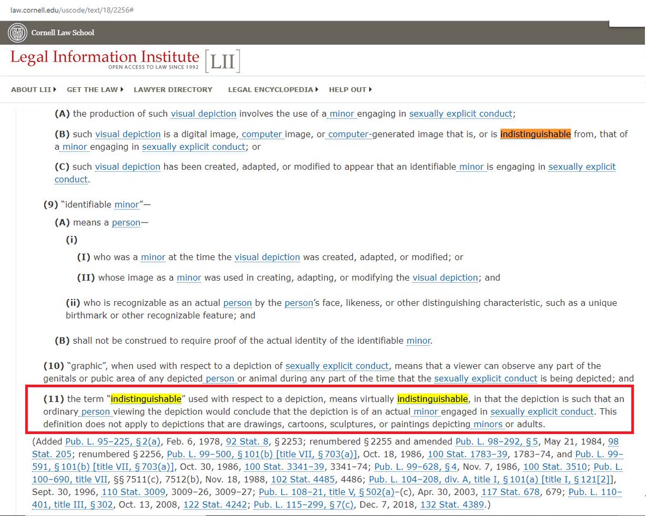
Task: Expand the HELP OUT arrow
Action: click(x=370, y=89)
